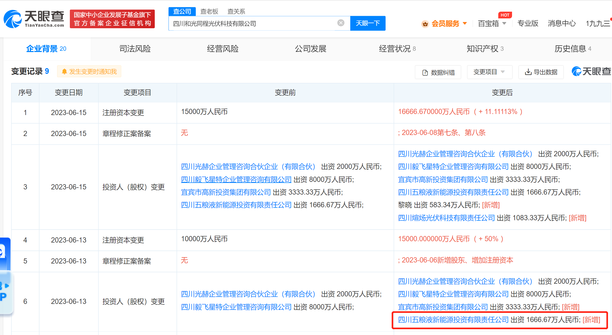
Task: Open 宜宾市高新投资集团 link in row 3 变更后
Action: [443, 180]
